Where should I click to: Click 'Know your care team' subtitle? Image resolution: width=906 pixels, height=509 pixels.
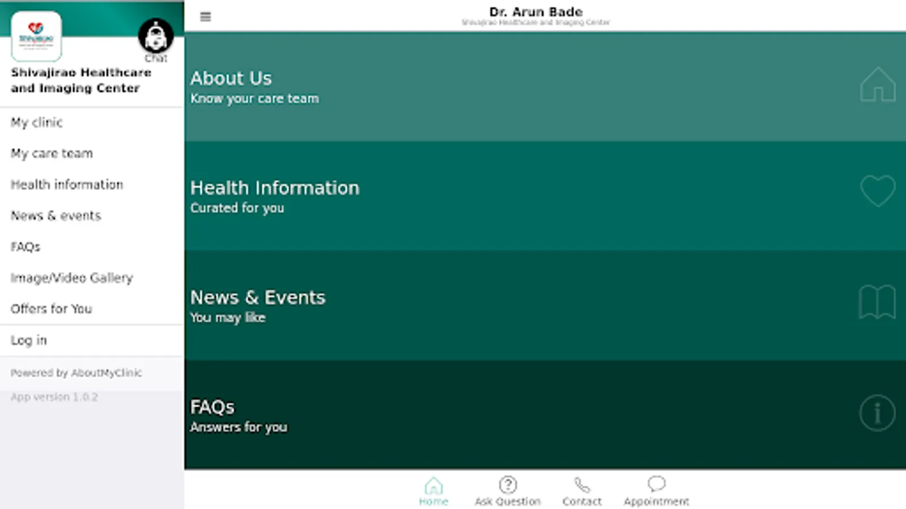255,99
